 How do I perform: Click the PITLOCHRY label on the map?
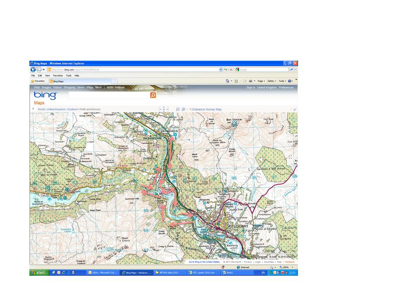[238, 226]
